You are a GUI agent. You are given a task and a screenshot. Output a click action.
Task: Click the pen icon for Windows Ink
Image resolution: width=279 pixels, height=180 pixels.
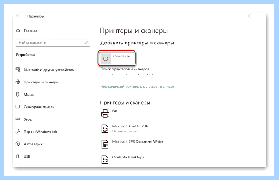click(18, 132)
